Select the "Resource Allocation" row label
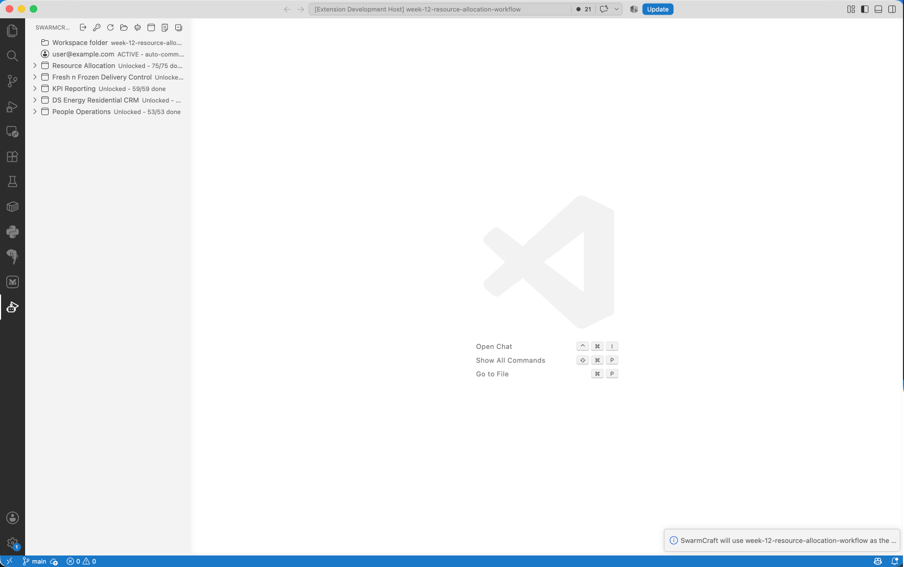Image resolution: width=904 pixels, height=567 pixels. click(x=84, y=65)
